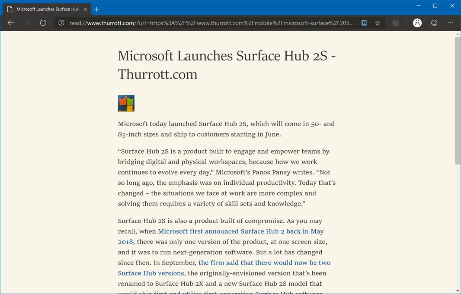
Task: Click the forward navigation arrow
Action: [27, 23]
